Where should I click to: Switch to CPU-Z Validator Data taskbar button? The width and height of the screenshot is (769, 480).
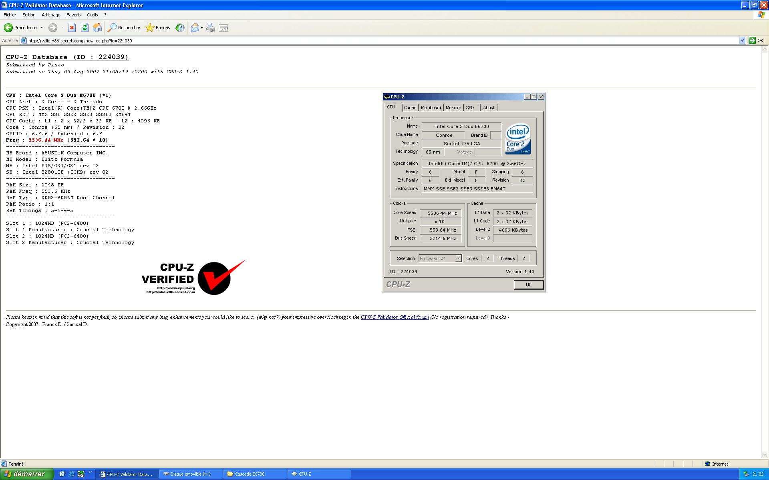coord(127,474)
